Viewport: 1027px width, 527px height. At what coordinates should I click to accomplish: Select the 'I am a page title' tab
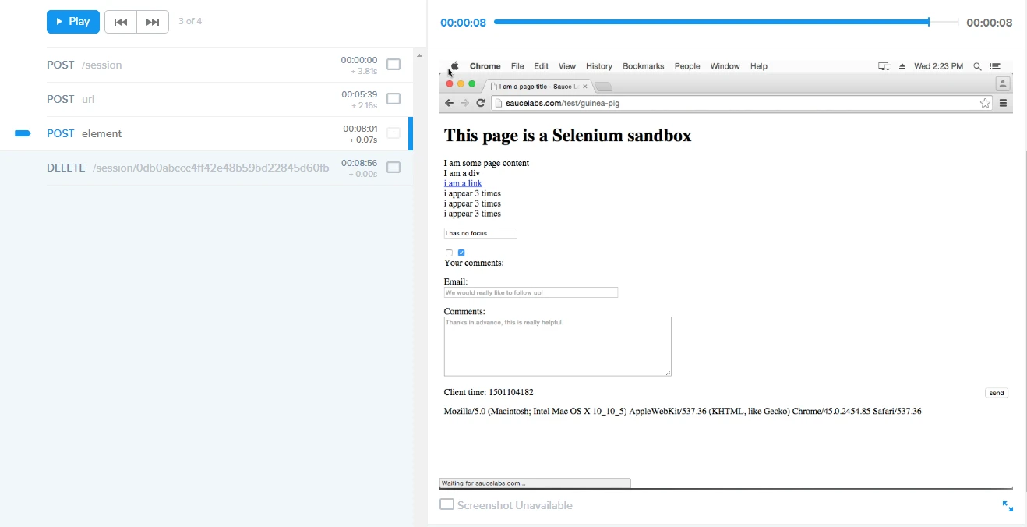[x=538, y=87]
